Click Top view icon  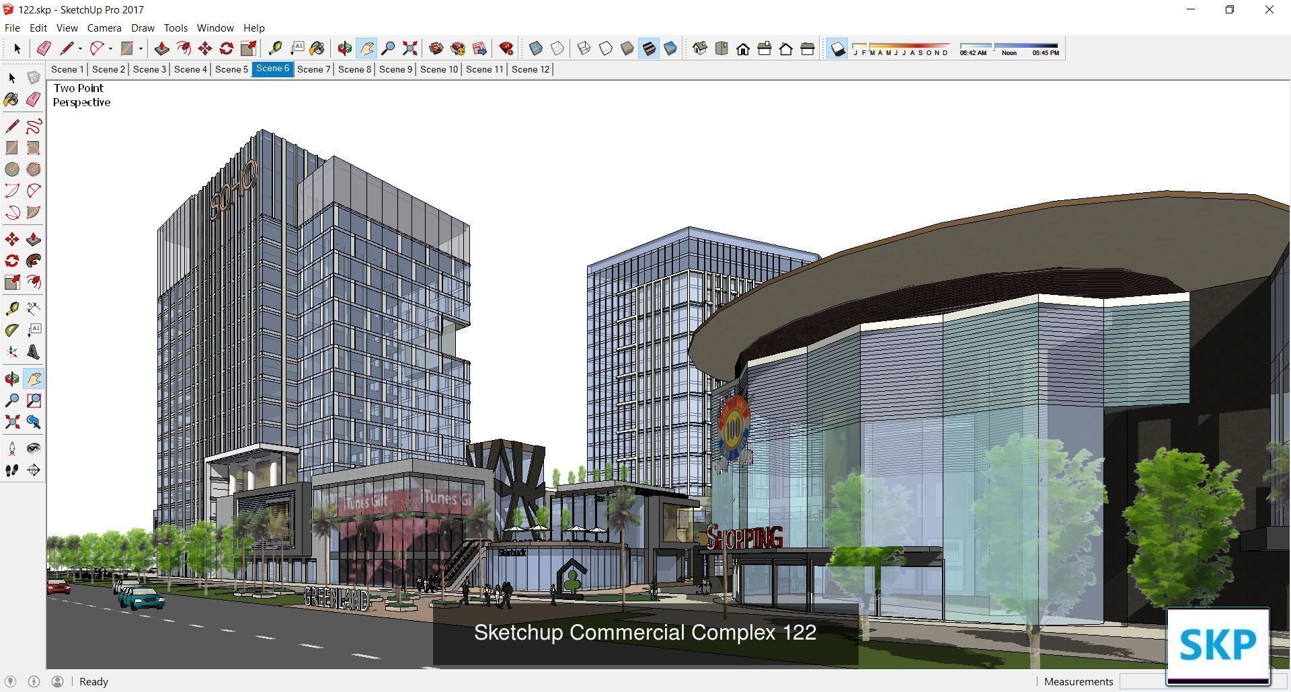721,48
